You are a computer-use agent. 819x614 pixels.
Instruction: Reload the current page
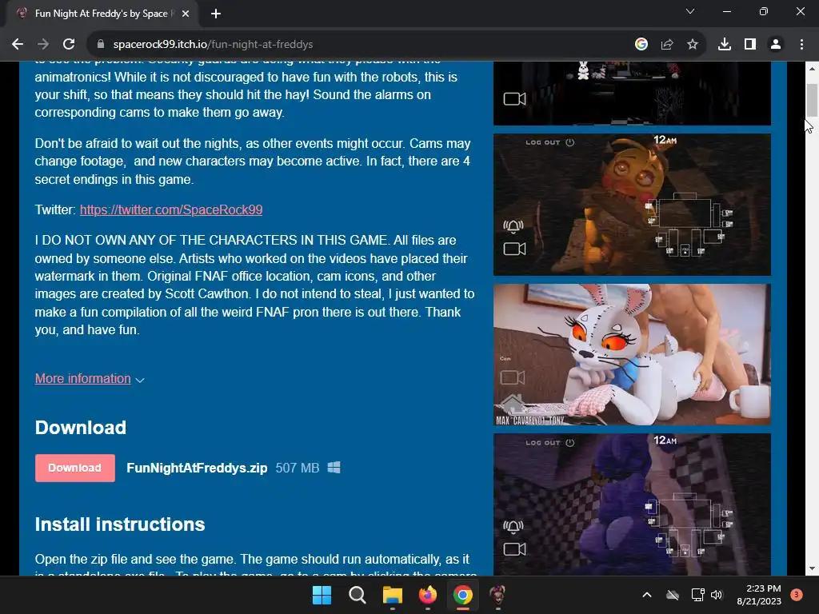pyautogui.click(x=69, y=45)
